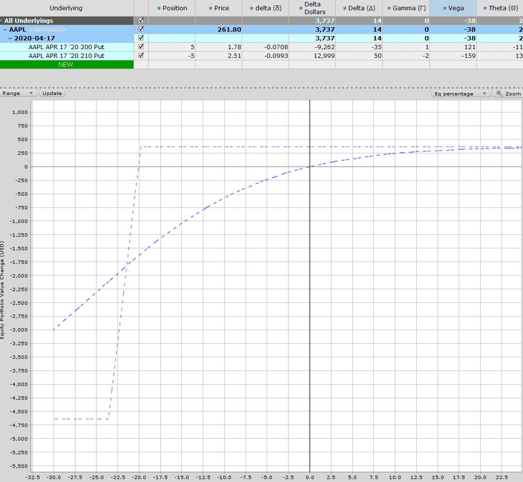Click the Delta value -35 cell

pos(359,47)
